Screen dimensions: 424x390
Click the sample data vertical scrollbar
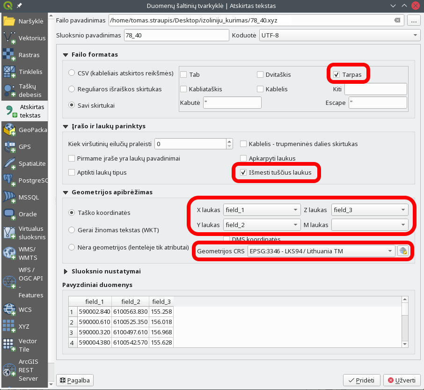405,322
